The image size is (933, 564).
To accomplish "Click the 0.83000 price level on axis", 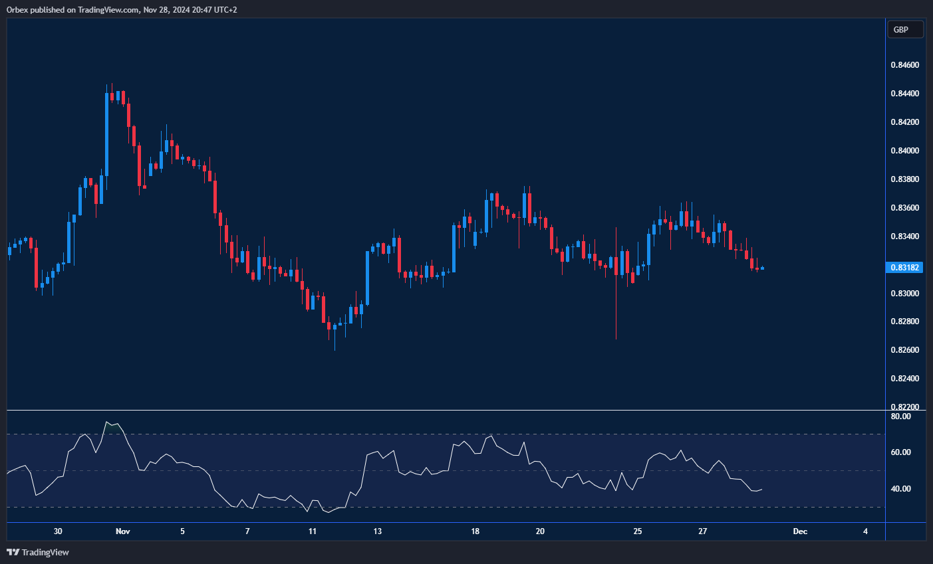I will coord(904,294).
